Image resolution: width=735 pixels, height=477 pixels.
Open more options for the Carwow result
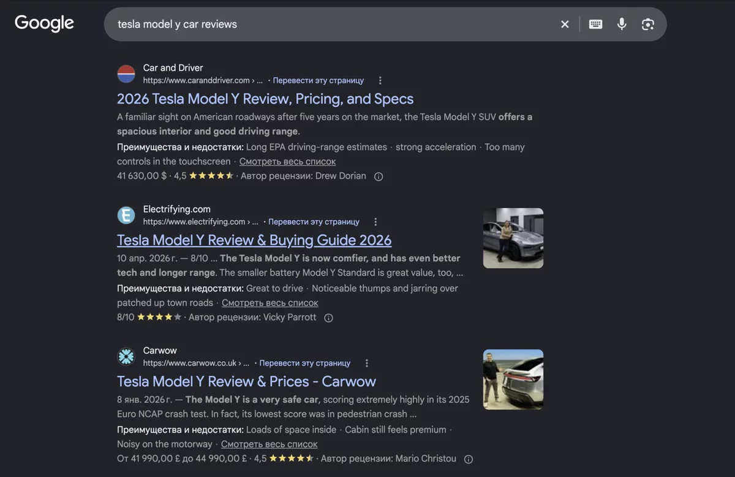click(367, 364)
